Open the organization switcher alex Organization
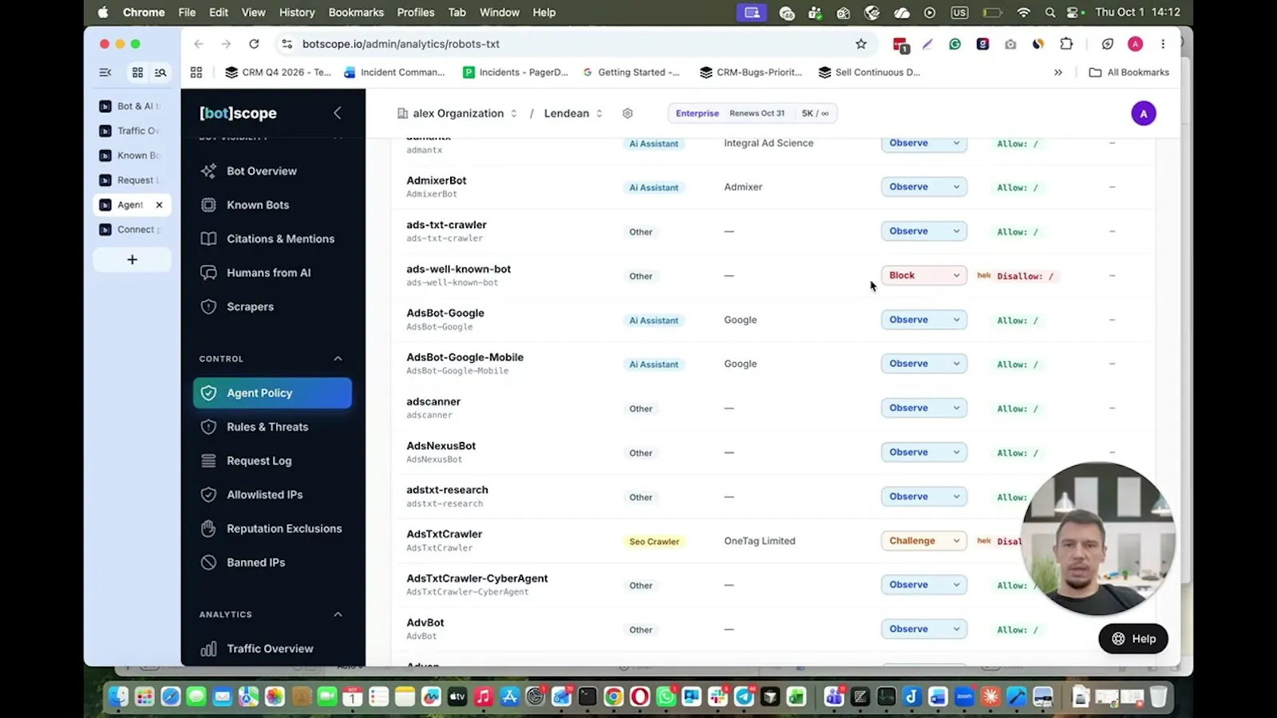 click(x=457, y=113)
